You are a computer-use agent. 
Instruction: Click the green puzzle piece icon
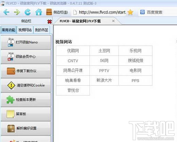pos(10,100)
